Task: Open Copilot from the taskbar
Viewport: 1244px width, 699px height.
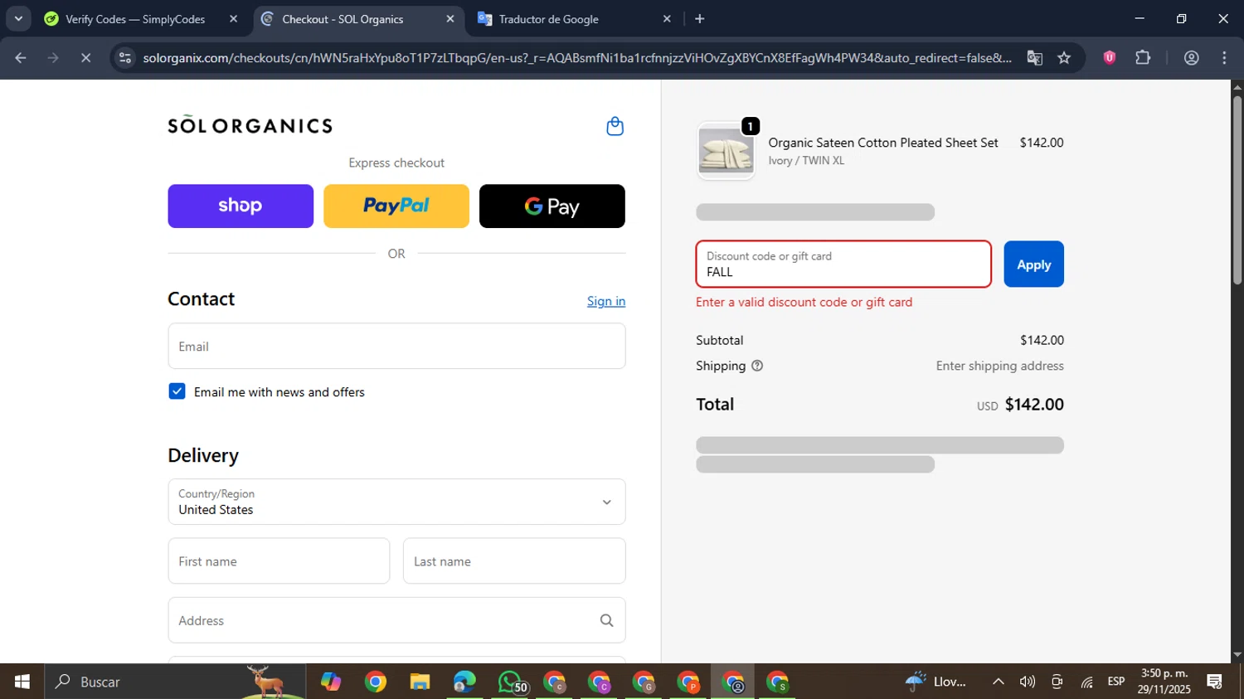Action: pos(331,682)
